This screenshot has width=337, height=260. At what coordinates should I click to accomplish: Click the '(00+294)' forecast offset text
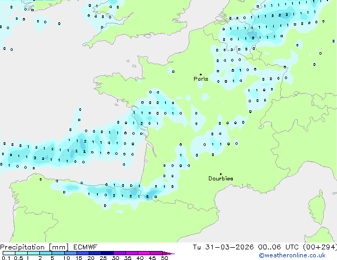(320, 247)
